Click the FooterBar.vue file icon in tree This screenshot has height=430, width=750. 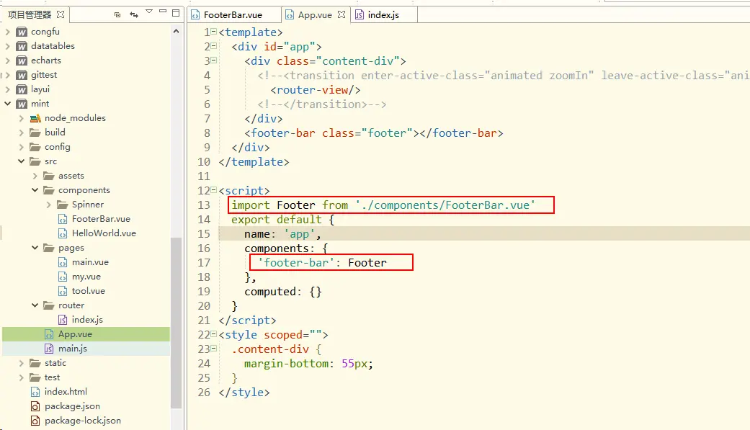pyautogui.click(x=63, y=219)
